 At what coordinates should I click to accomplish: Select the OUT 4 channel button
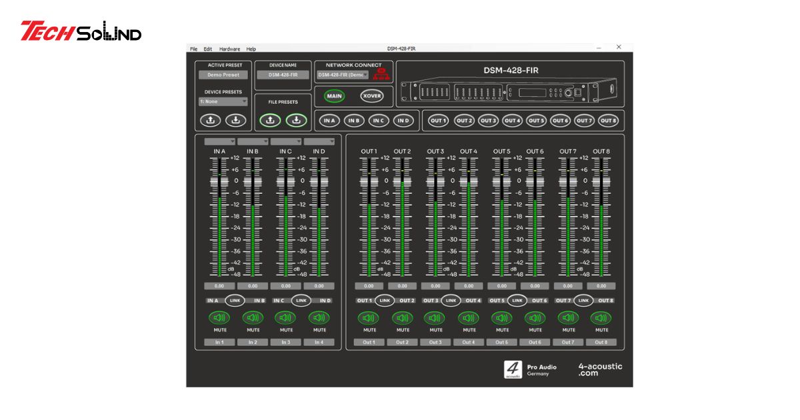[x=512, y=121]
